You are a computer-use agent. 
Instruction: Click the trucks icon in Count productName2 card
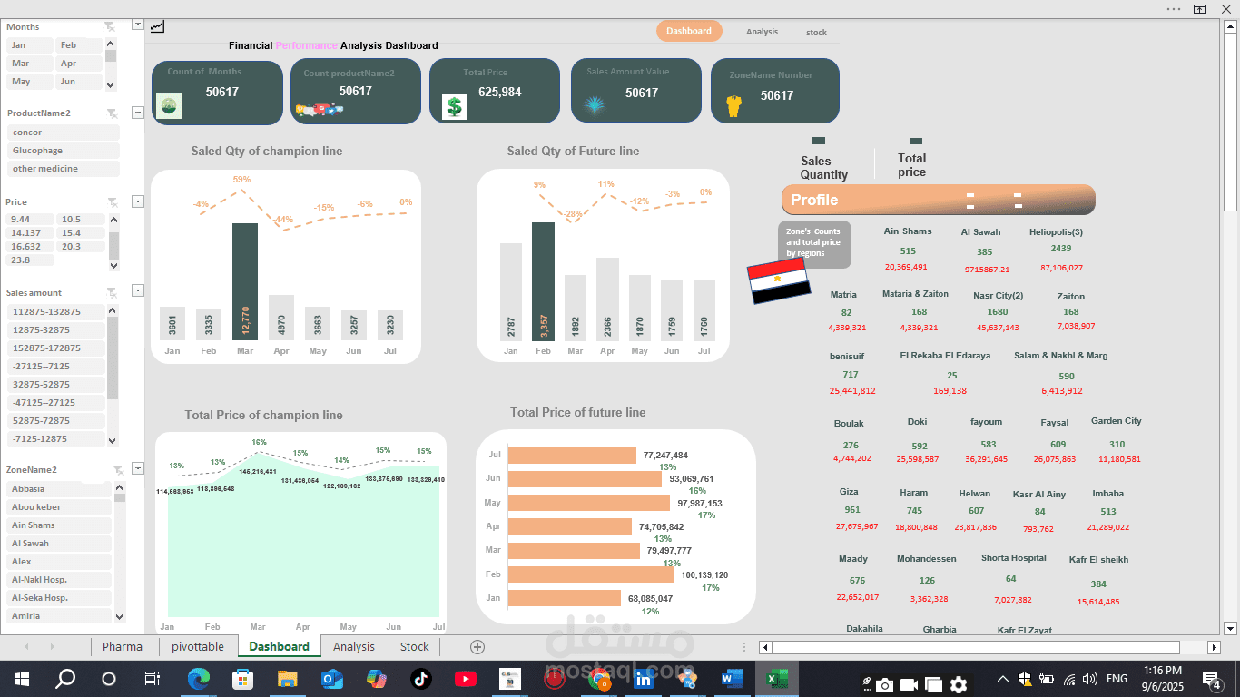(x=320, y=110)
